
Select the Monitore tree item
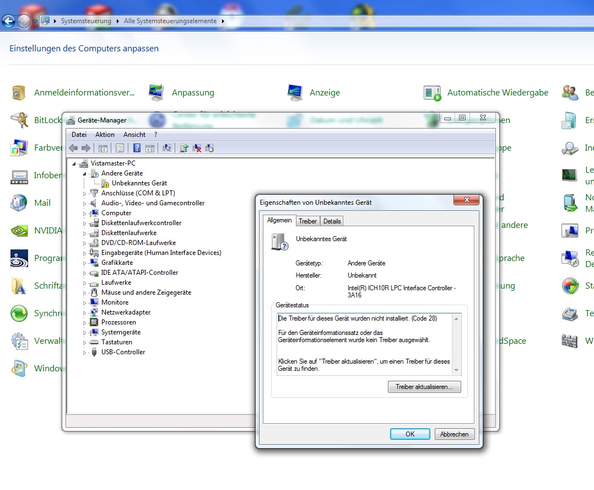115,302
